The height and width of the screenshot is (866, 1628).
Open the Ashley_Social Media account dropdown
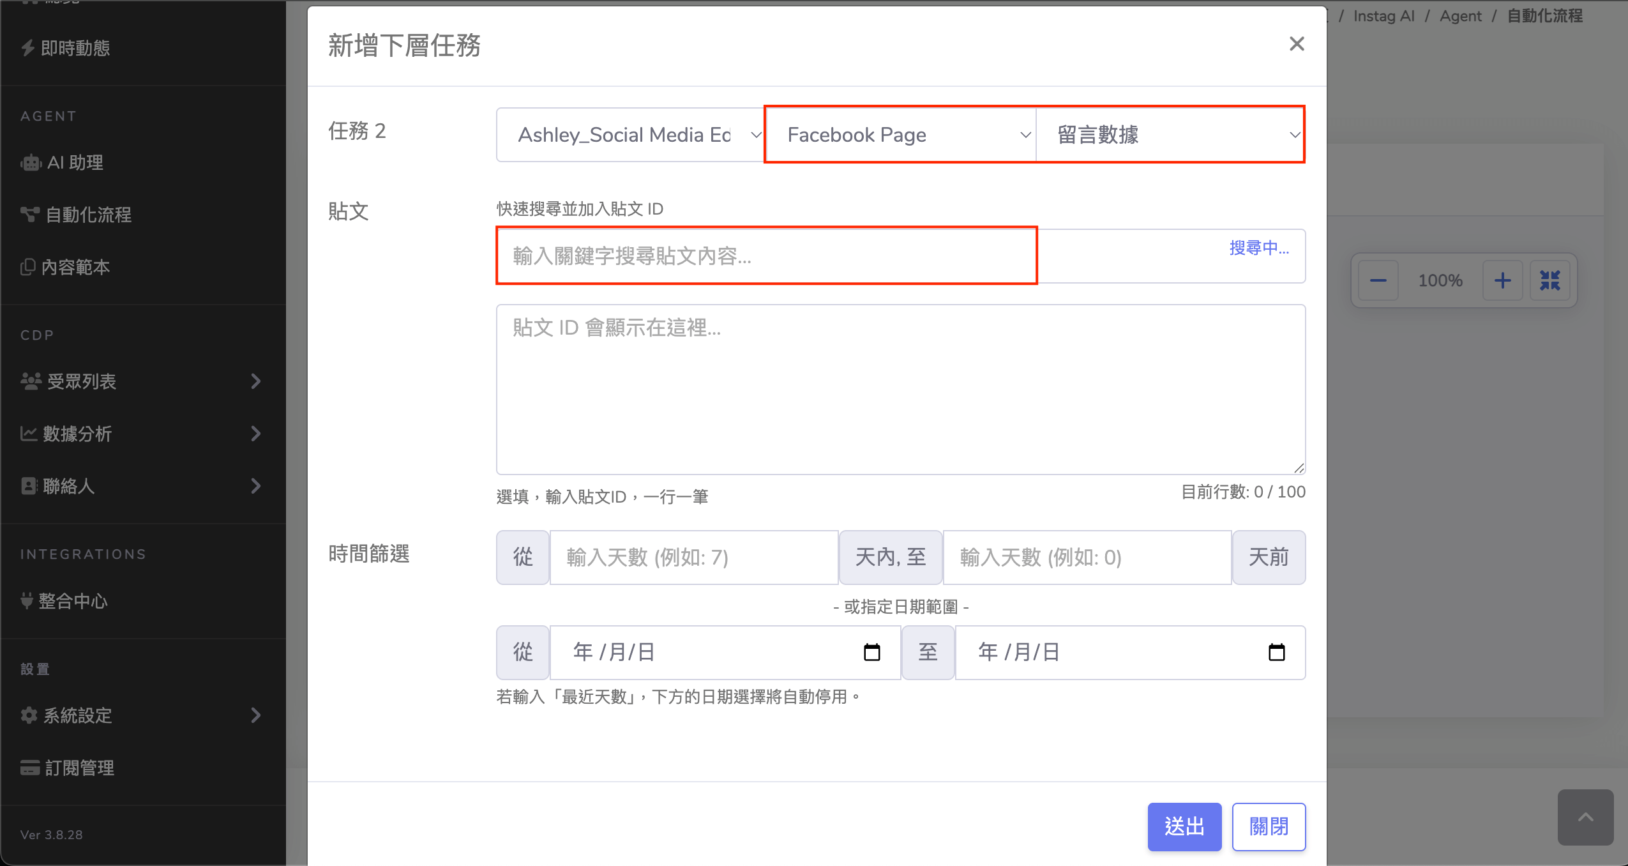pyautogui.click(x=630, y=135)
